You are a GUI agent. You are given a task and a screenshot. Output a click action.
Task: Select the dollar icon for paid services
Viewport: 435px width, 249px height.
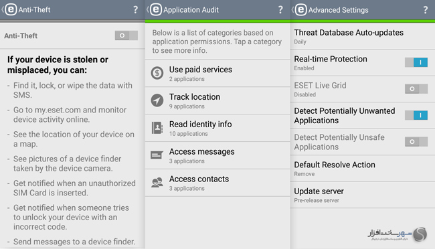click(157, 73)
